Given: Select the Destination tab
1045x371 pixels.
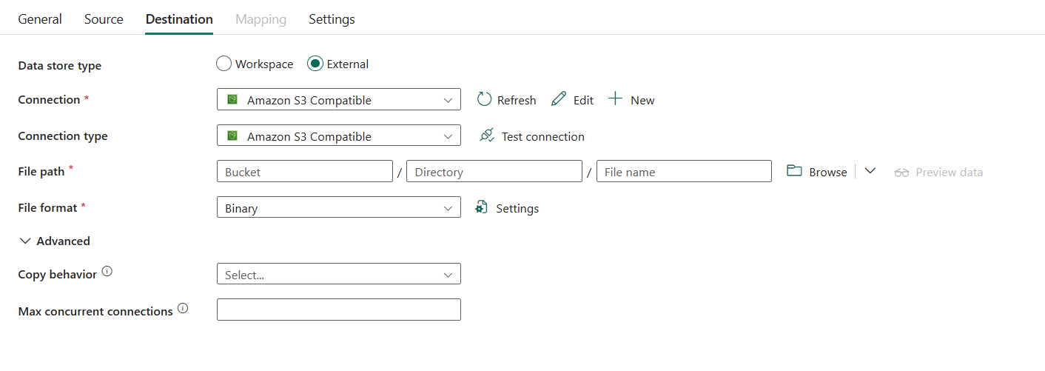Looking at the screenshot, I should 179,19.
